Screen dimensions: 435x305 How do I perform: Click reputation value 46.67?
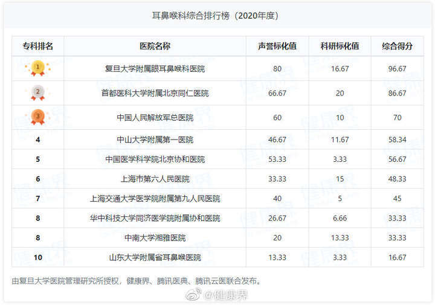point(277,140)
